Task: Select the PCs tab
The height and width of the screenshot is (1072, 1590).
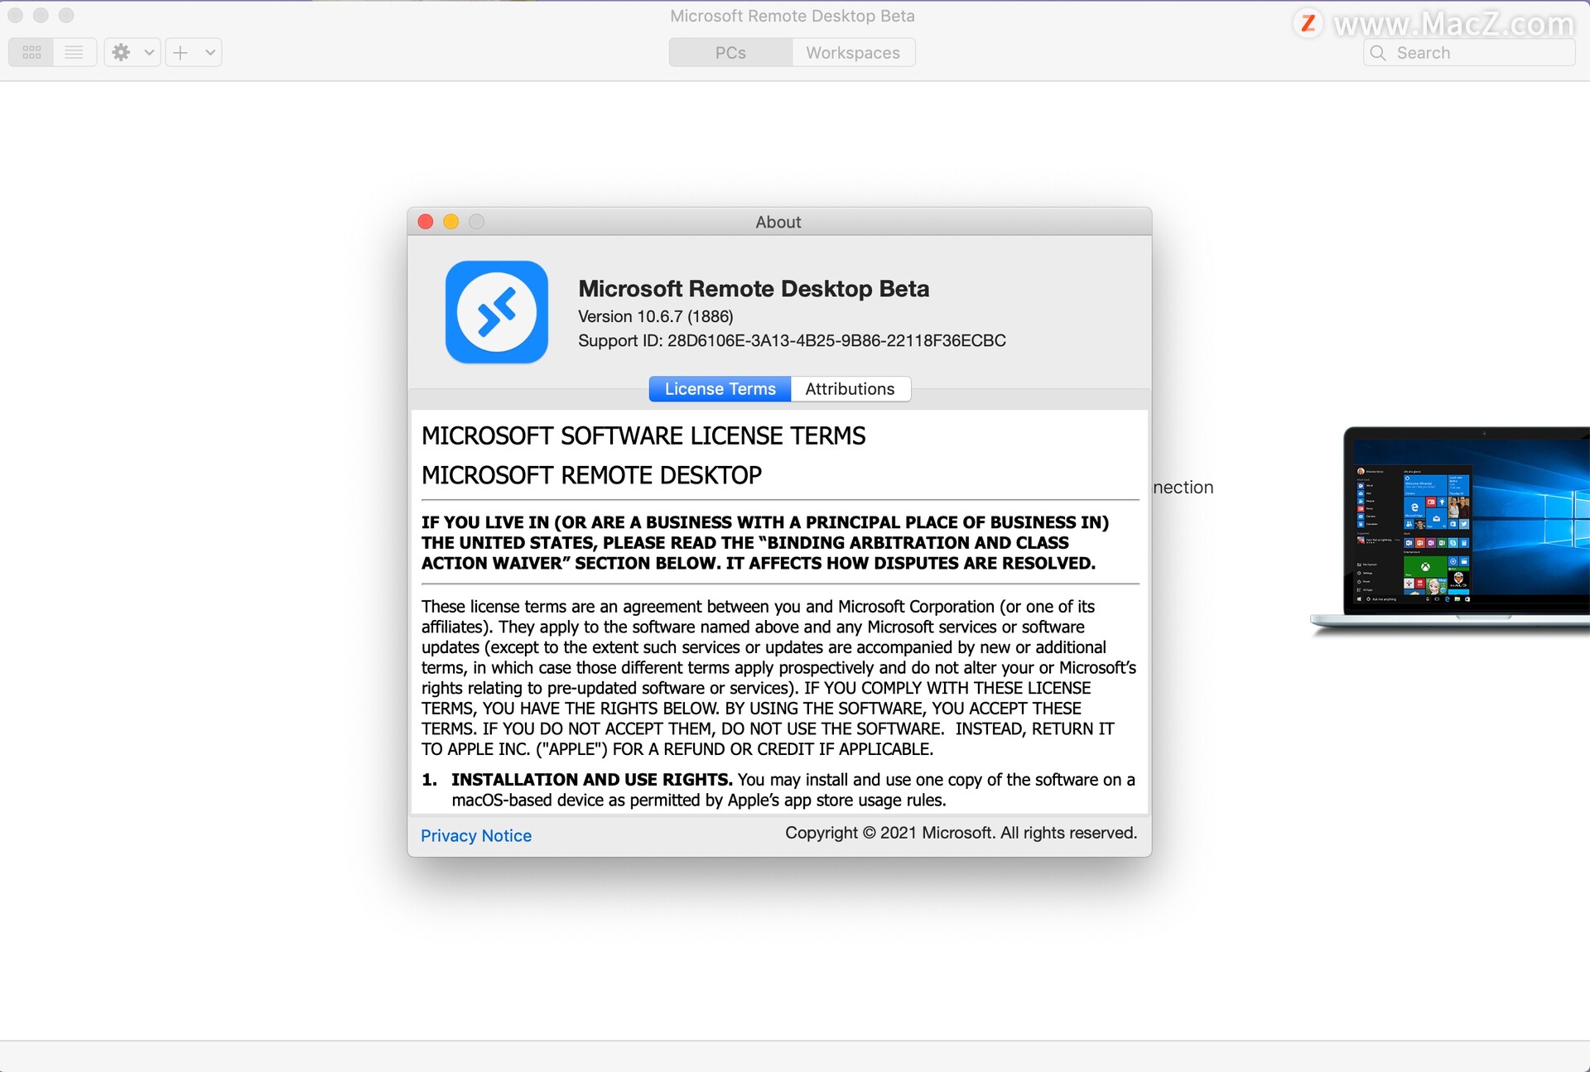Action: click(x=730, y=52)
